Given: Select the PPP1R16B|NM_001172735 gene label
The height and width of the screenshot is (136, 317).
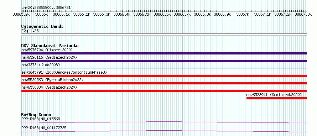Looking at the screenshot, I should (x=44, y=128).
